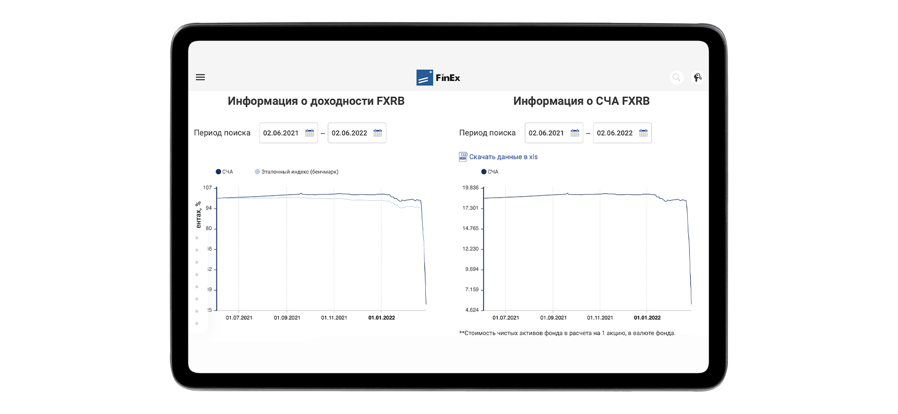Open calendar for yield start date 02.06.2021
Viewport: 898px width, 414px height.
[309, 133]
